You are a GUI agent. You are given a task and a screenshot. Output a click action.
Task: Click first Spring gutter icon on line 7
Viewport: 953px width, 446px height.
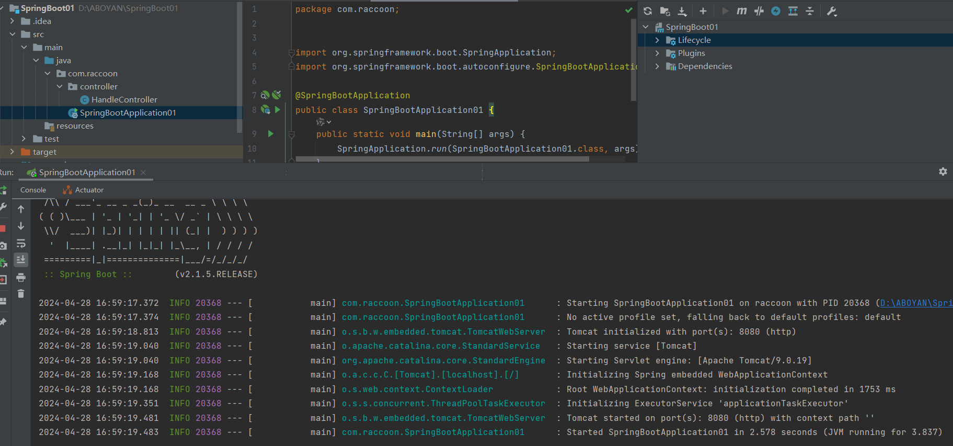pyautogui.click(x=265, y=95)
